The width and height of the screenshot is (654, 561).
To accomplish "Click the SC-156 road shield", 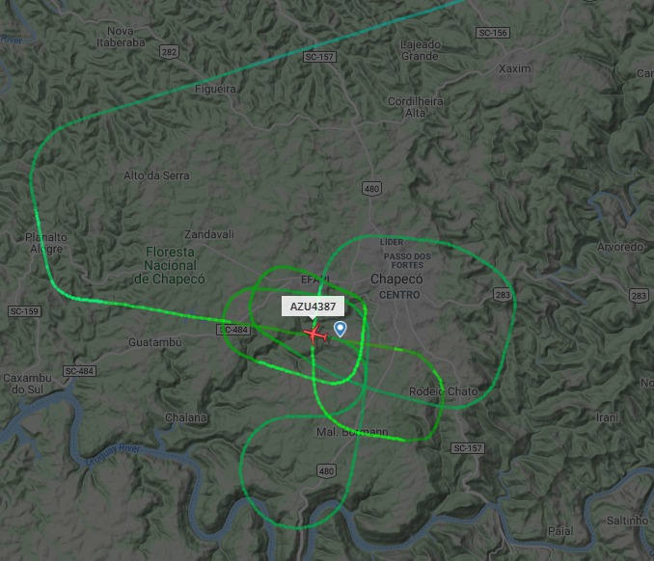I will pyautogui.click(x=493, y=33).
